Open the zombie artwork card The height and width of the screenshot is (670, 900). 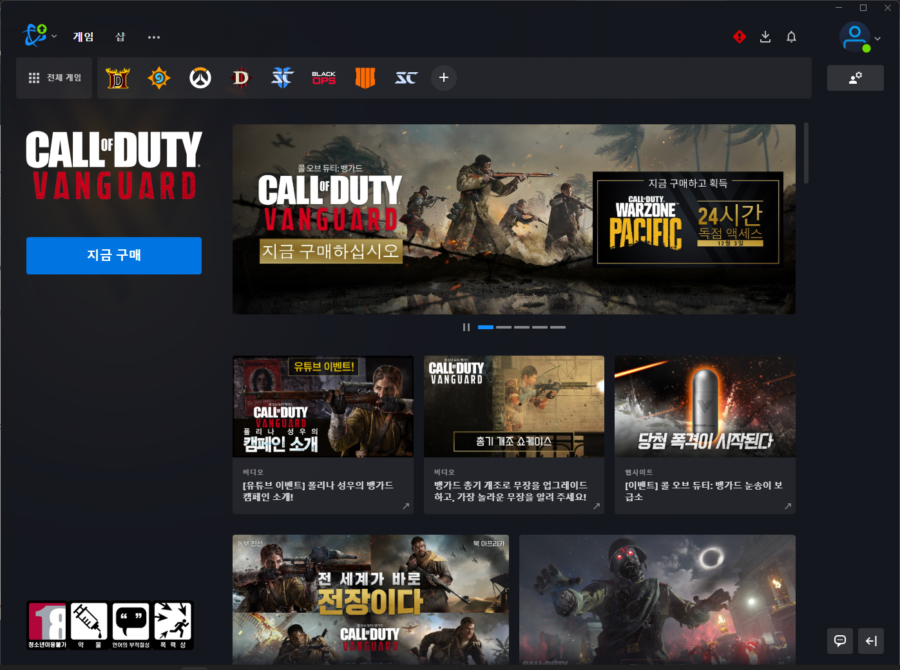[x=657, y=599]
